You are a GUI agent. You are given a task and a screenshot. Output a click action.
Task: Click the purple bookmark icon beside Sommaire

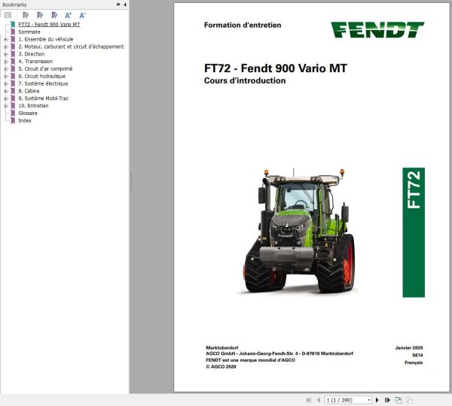coord(13,32)
